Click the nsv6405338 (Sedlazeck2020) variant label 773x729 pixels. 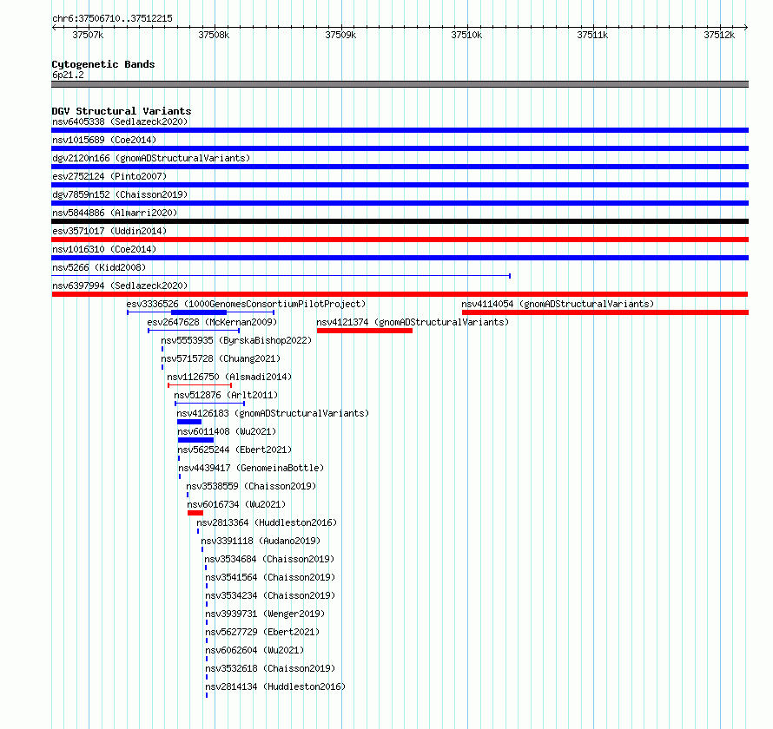120,121
